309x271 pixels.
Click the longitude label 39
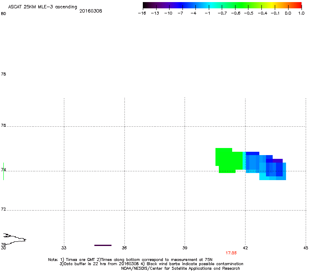(x=185, y=248)
